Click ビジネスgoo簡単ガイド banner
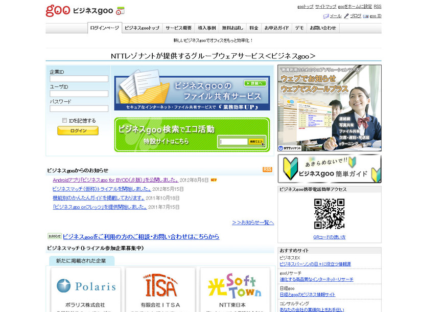 pyautogui.click(x=330, y=169)
